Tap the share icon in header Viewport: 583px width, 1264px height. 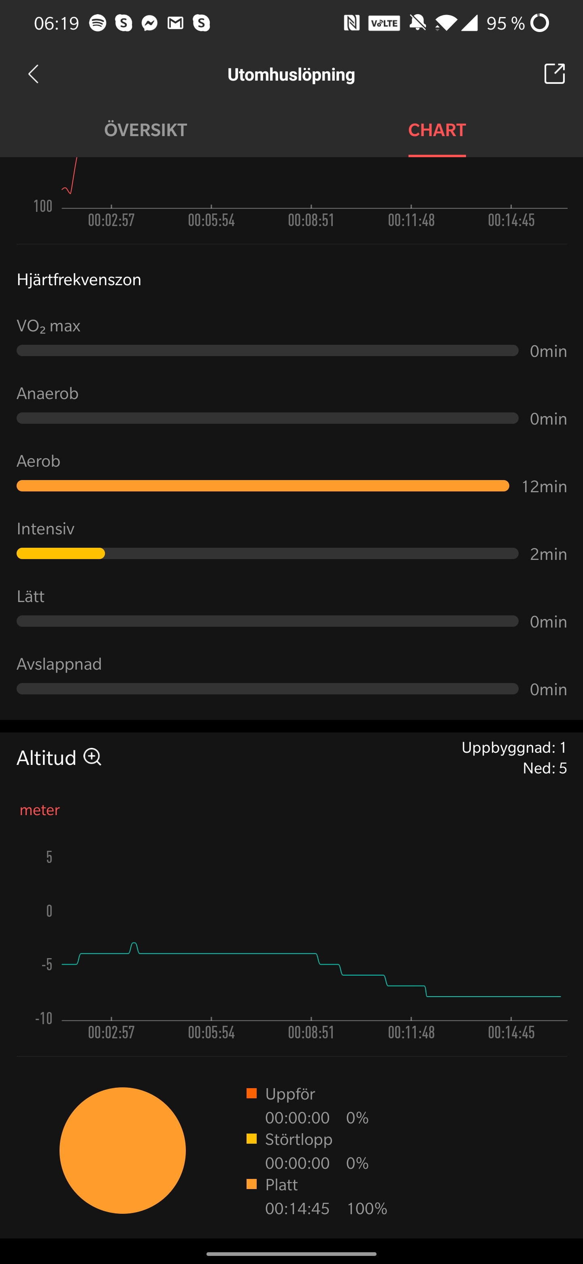tap(554, 74)
